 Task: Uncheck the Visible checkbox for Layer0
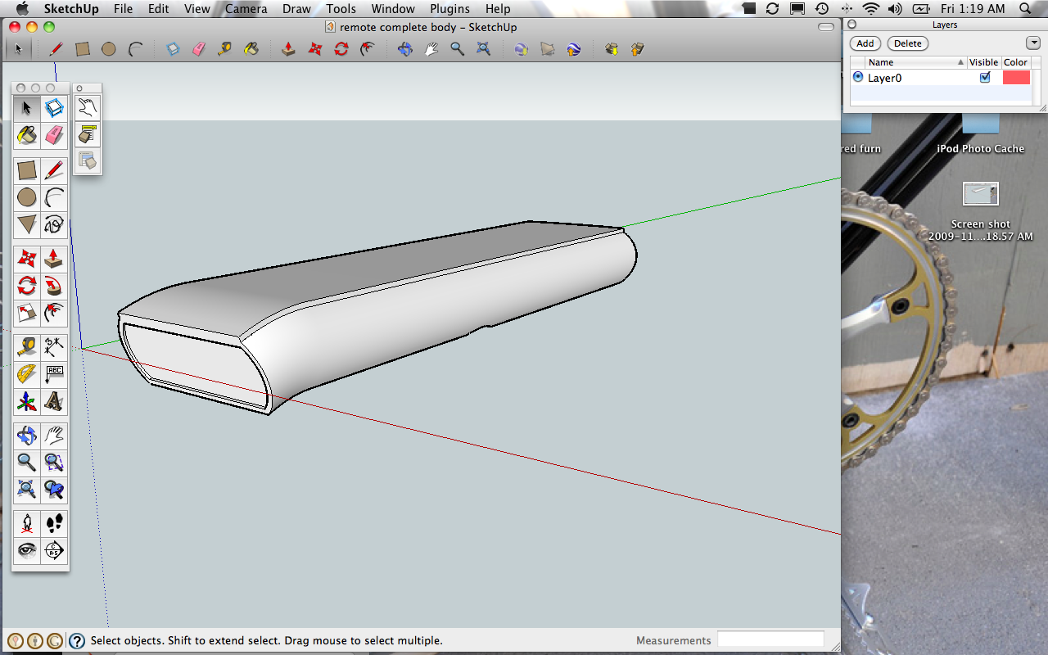click(985, 77)
